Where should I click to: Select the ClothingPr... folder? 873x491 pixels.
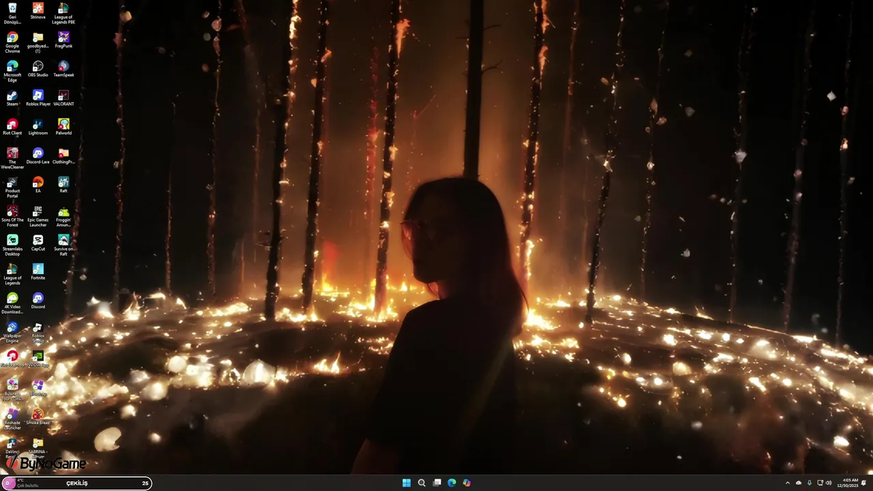coord(63,155)
